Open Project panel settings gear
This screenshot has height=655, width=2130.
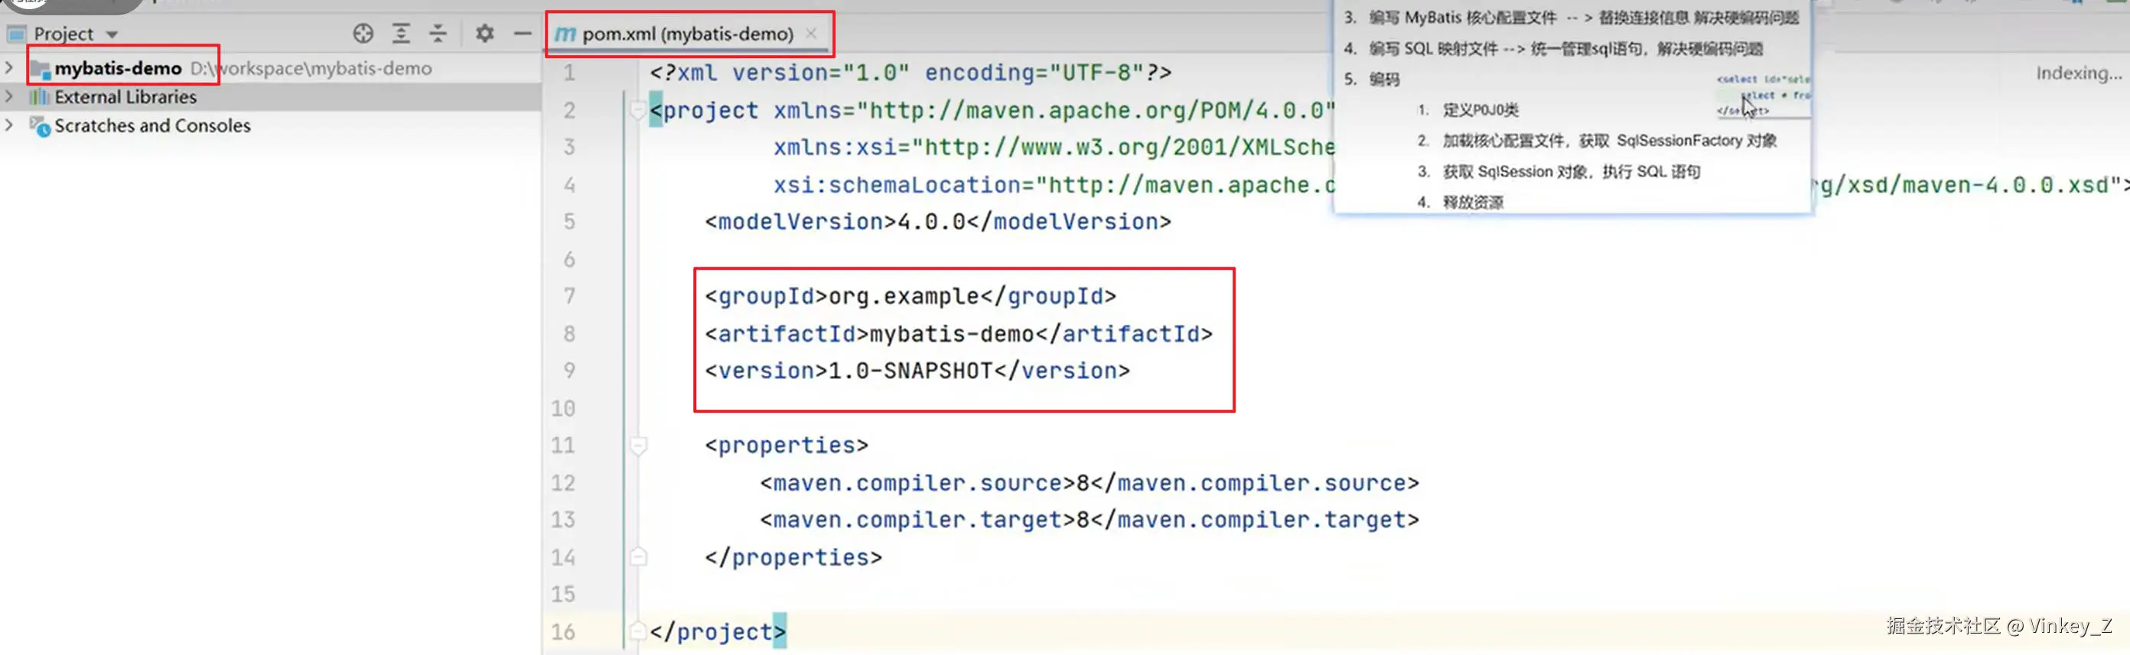point(484,34)
